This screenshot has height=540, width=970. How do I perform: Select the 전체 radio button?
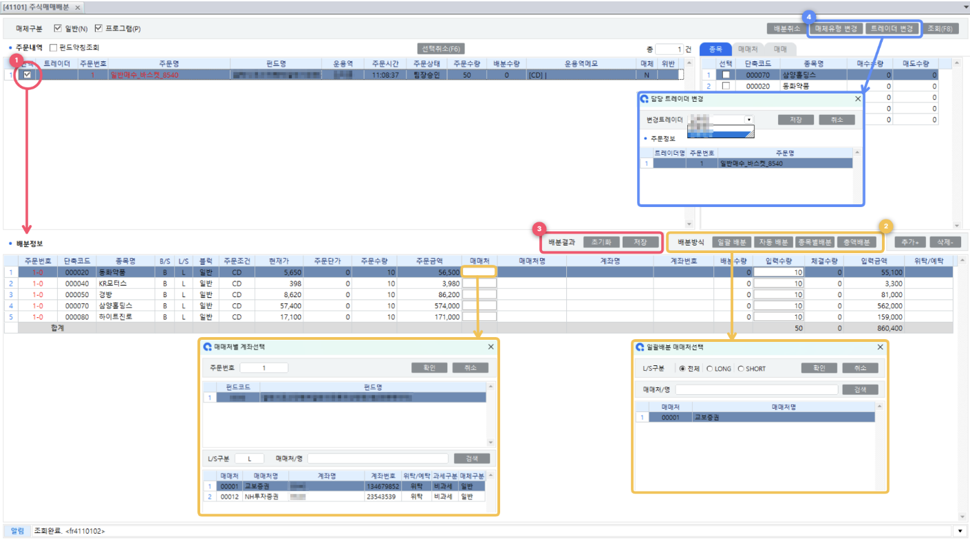[682, 369]
